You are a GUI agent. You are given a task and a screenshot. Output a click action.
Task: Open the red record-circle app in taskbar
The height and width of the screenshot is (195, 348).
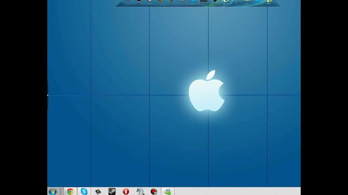pyautogui.click(x=154, y=191)
